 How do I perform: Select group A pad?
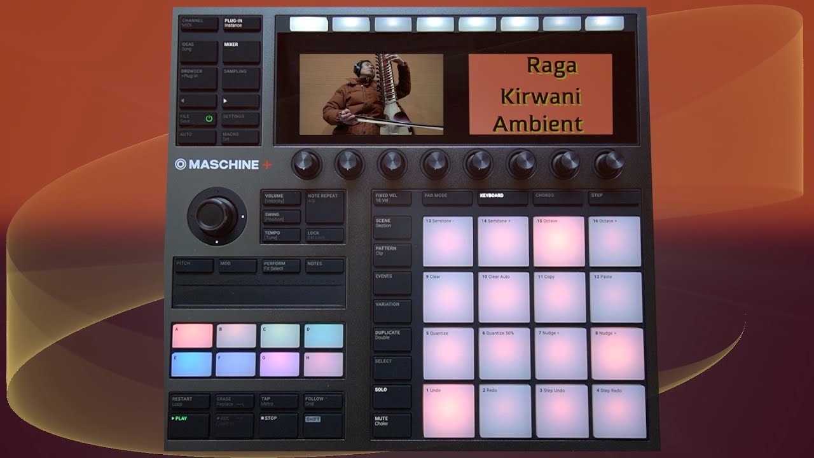coord(192,336)
